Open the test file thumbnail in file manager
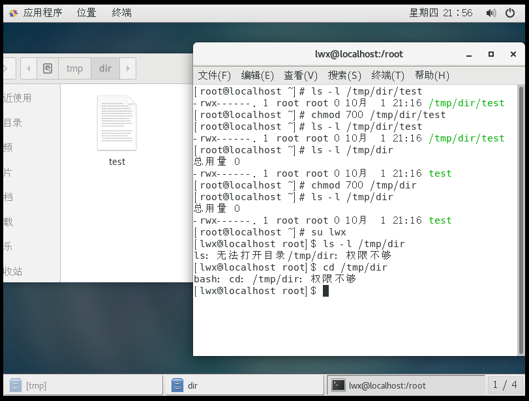The width and height of the screenshot is (529, 401). point(117,124)
